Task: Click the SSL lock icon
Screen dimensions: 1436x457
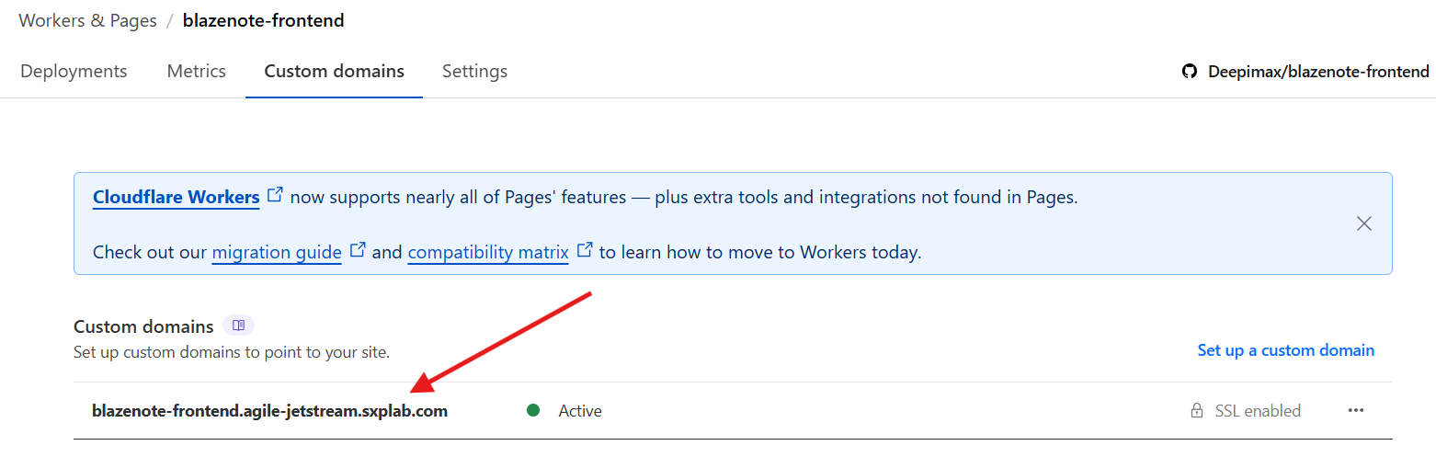Action: tap(1197, 411)
